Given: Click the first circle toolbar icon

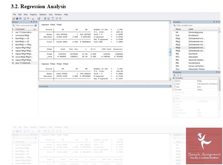Looking at the screenshot, I should tap(57, 18).
